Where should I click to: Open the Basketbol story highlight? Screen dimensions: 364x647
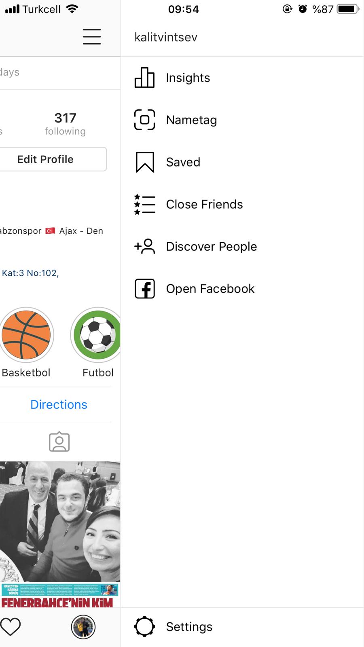[x=26, y=335]
